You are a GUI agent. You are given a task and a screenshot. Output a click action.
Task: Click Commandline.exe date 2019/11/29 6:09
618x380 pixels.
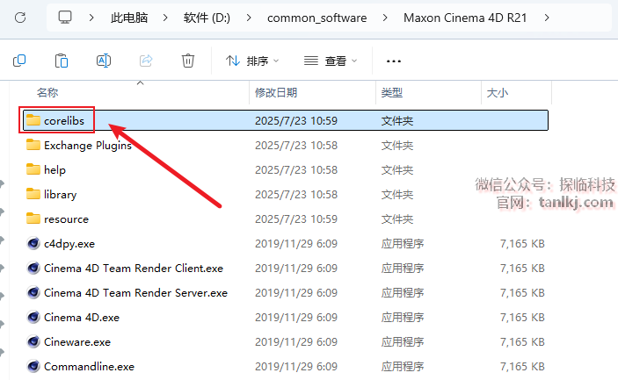pos(296,366)
